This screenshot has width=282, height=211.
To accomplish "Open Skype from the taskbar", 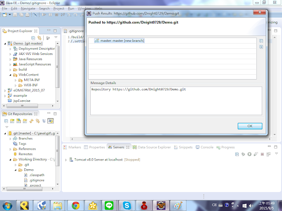I will tap(127, 205).
